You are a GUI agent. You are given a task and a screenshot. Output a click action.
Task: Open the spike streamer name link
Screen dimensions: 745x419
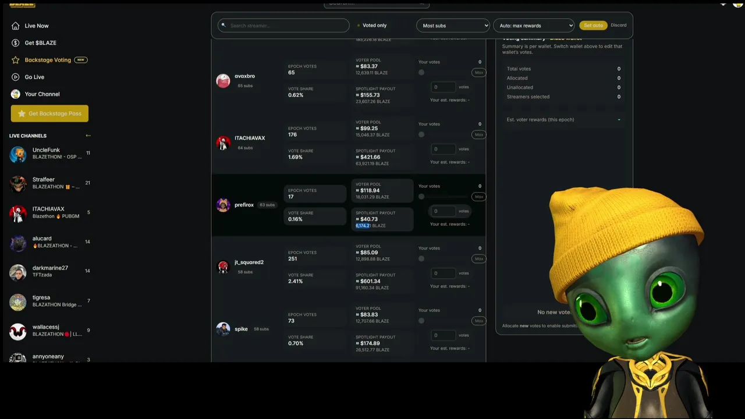coord(241,329)
